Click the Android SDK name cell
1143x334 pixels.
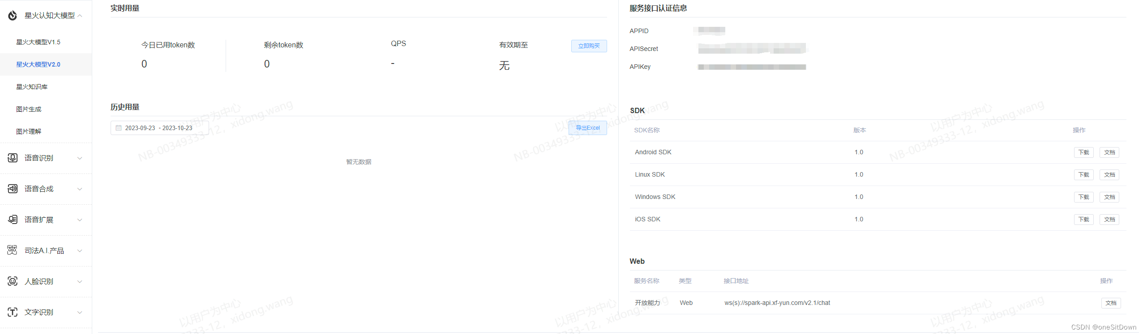point(653,152)
